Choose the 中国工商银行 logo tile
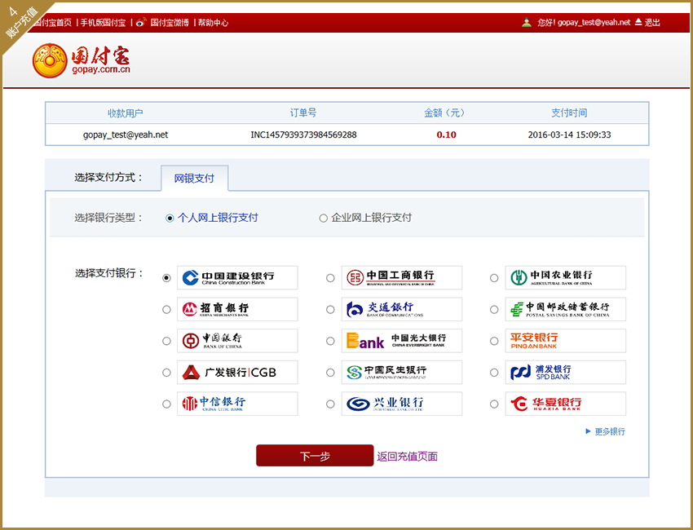The image size is (693, 530). click(402, 277)
